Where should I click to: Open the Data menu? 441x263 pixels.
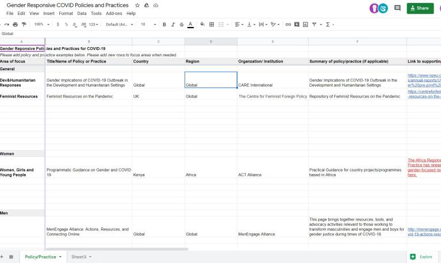[x=82, y=13]
